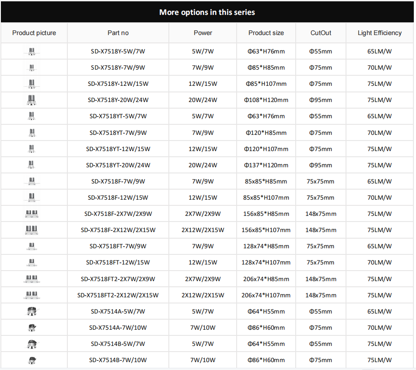This screenshot has height=370, width=416.
Task: Click the SD-X7518Y-5W/7W product picture
Action: click(31, 51)
